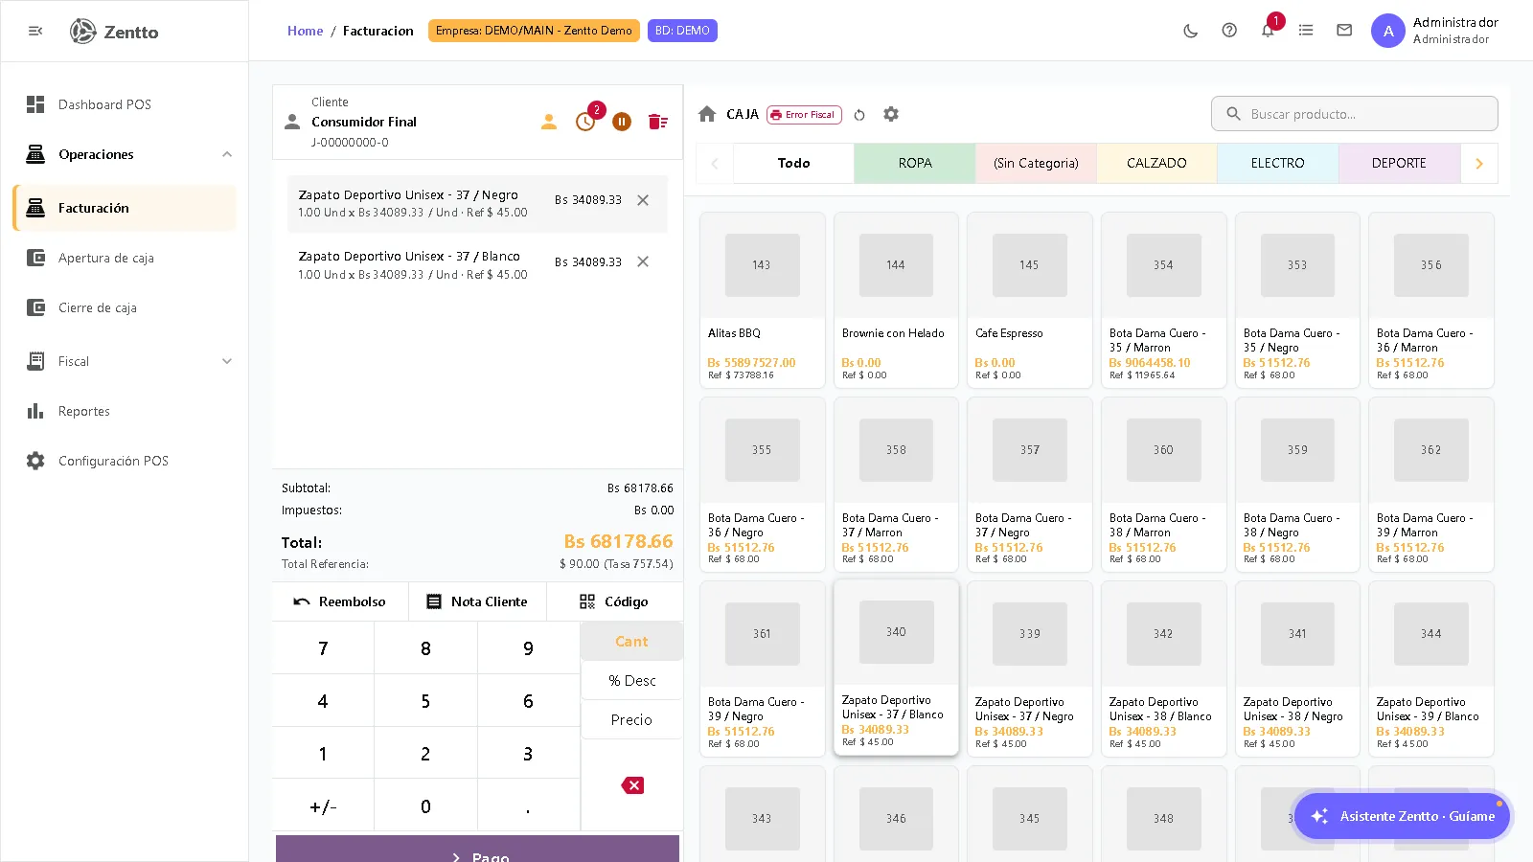
Task: Open the notifications bell
Action: 1268,31
